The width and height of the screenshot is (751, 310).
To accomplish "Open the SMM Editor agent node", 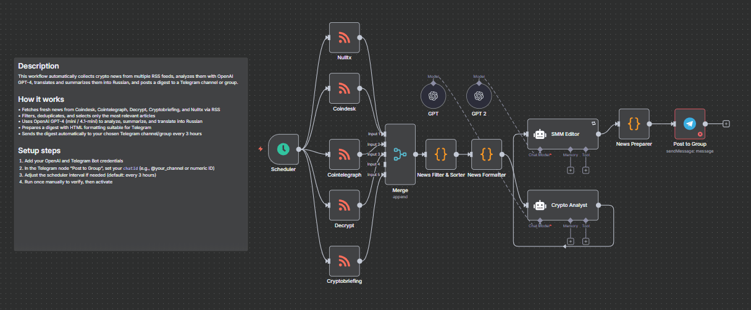I will (x=563, y=134).
